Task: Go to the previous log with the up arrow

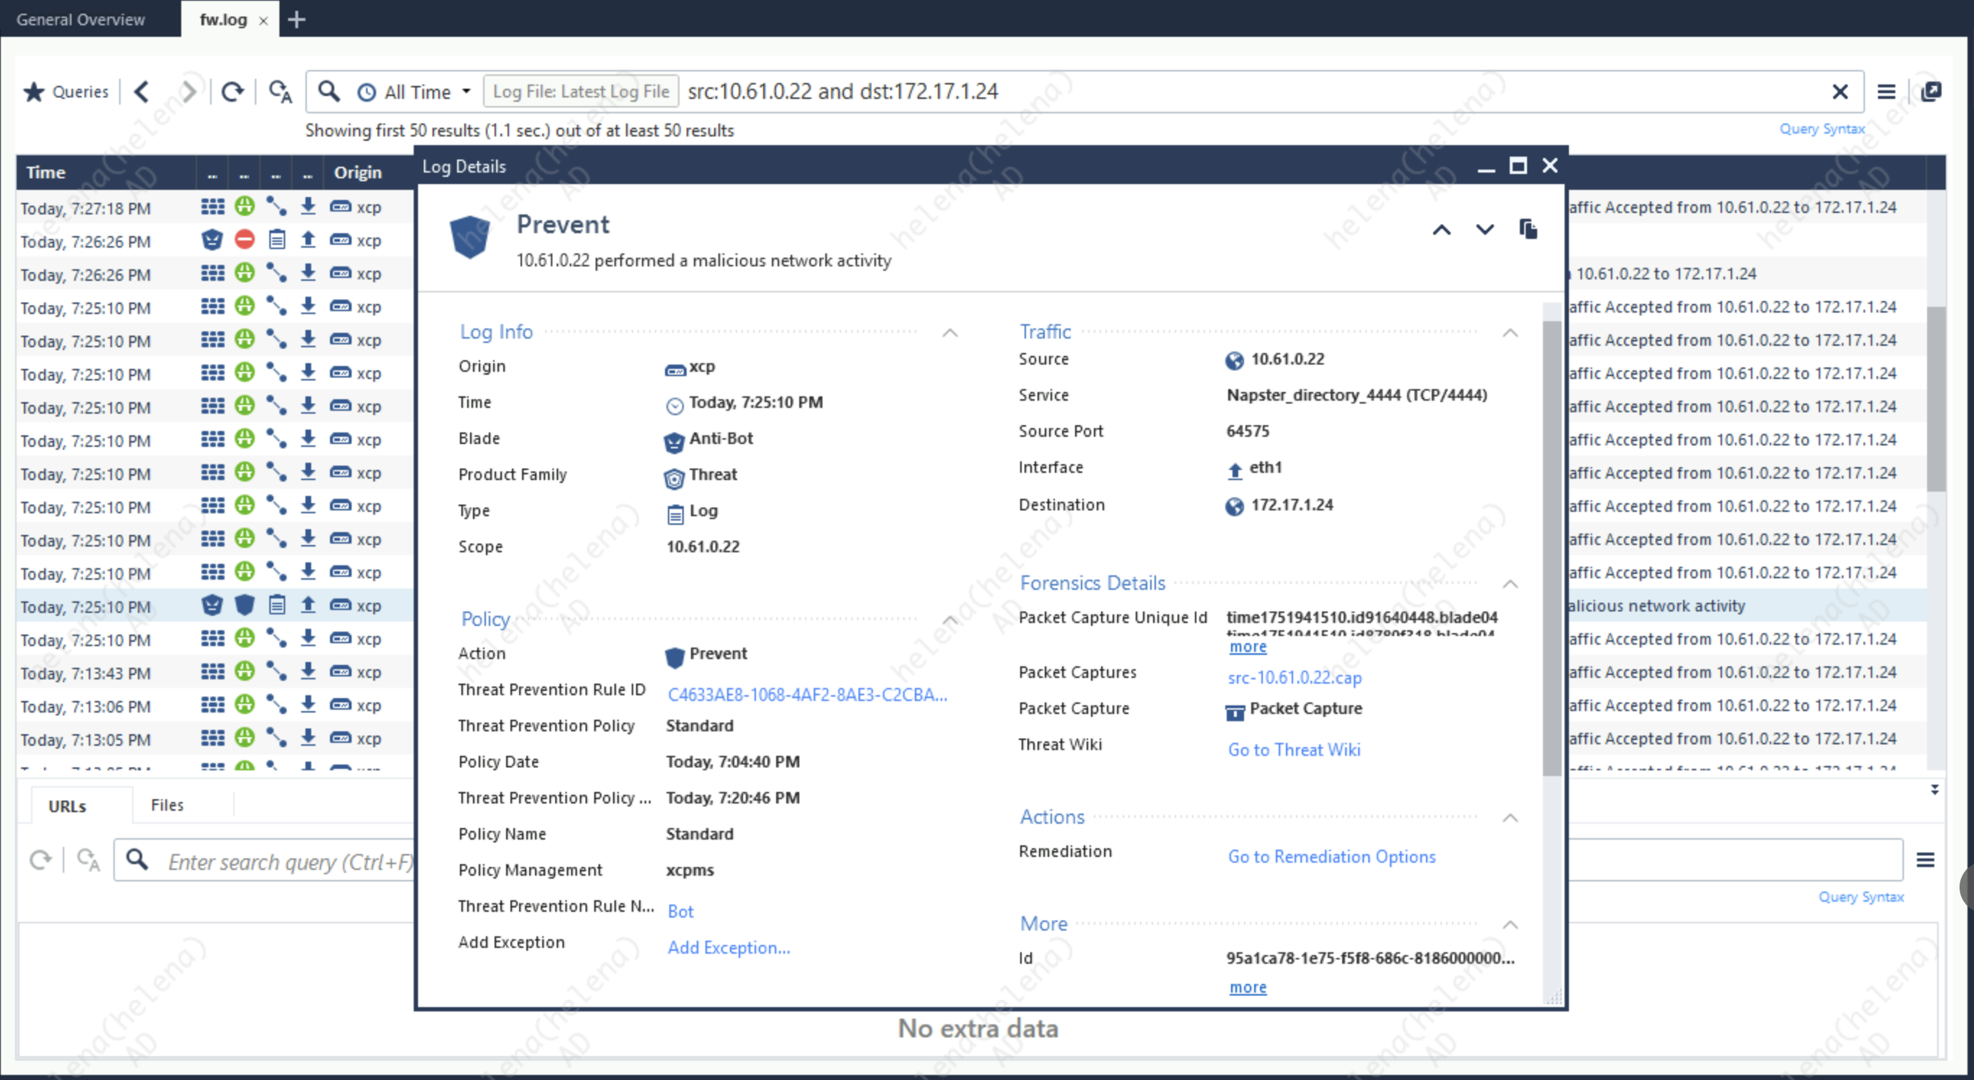Action: click(1441, 230)
